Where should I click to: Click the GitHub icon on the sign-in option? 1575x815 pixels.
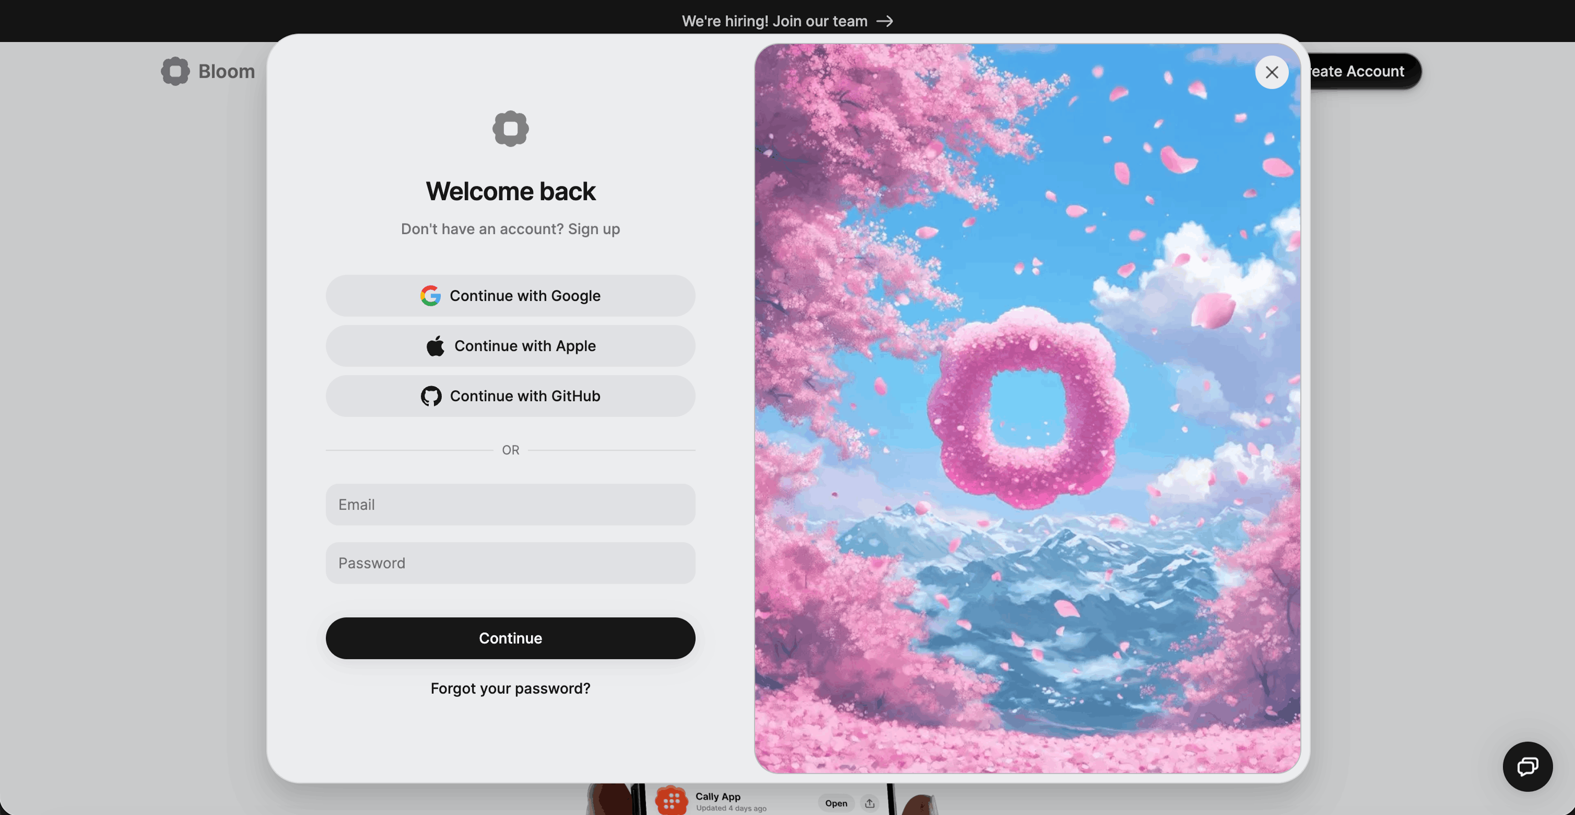point(431,396)
